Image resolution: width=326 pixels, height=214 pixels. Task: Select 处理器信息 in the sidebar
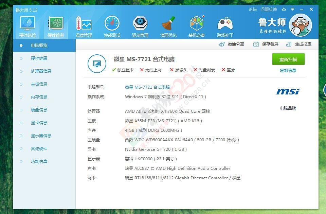[44, 71]
